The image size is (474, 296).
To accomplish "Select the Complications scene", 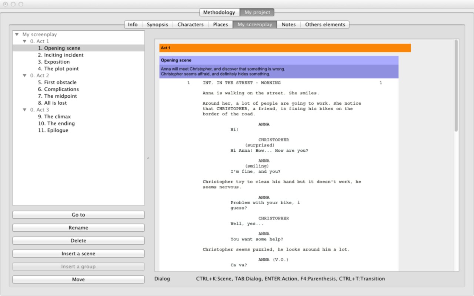I will [x=58, y=89].
